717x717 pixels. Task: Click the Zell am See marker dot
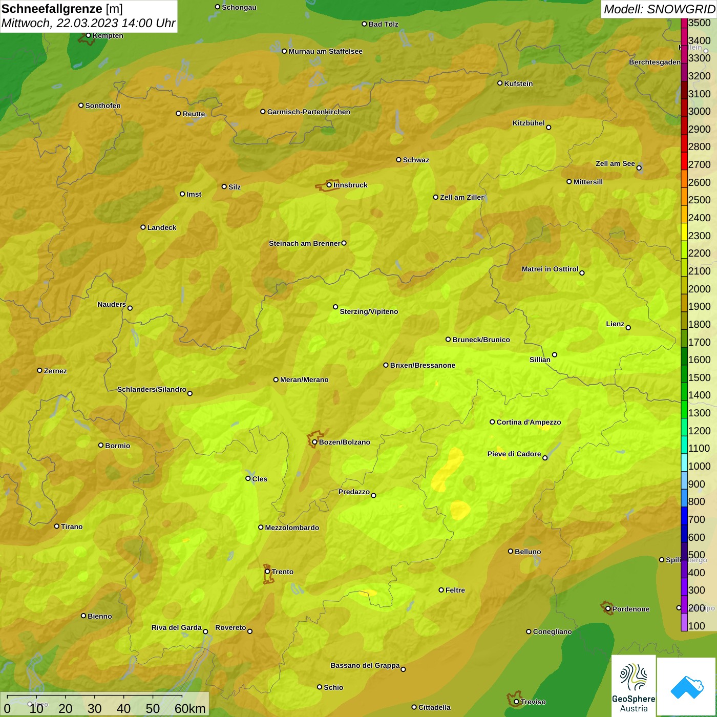click(x=639, y=167)
